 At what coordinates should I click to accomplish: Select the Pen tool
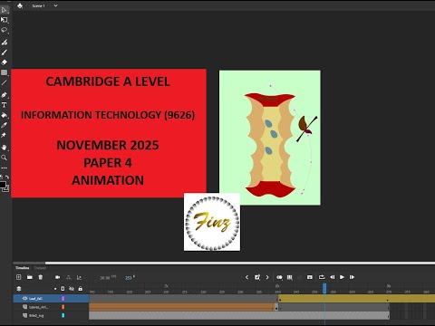(5, 95)
